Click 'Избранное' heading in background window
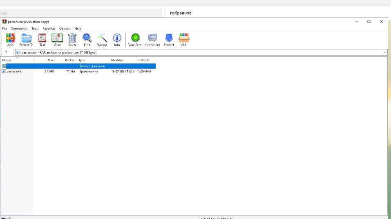The image size is (391, 219). tap(181, 13)
